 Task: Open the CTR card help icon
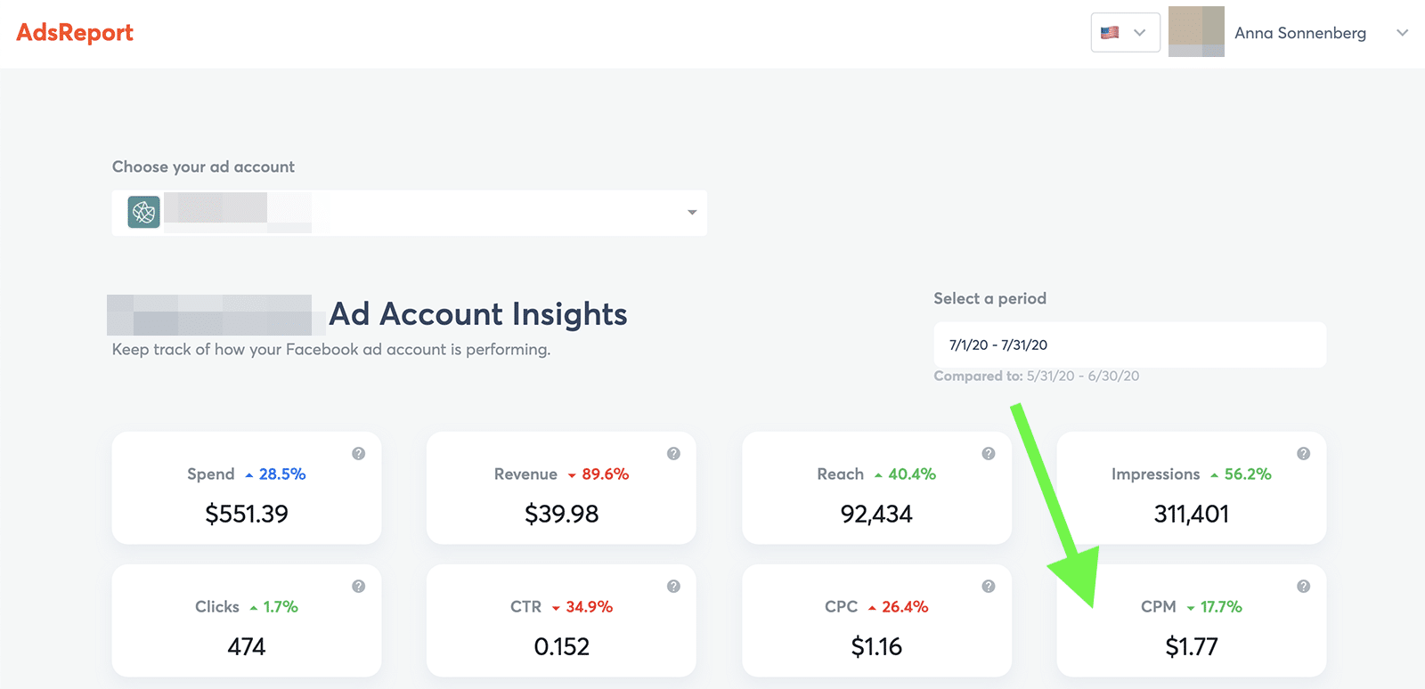(x=673, y=587)
